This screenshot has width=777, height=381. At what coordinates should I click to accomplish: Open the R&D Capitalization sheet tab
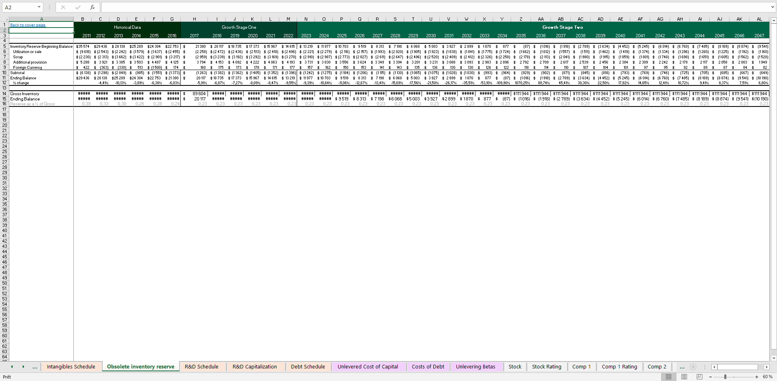tap(255, 367)
